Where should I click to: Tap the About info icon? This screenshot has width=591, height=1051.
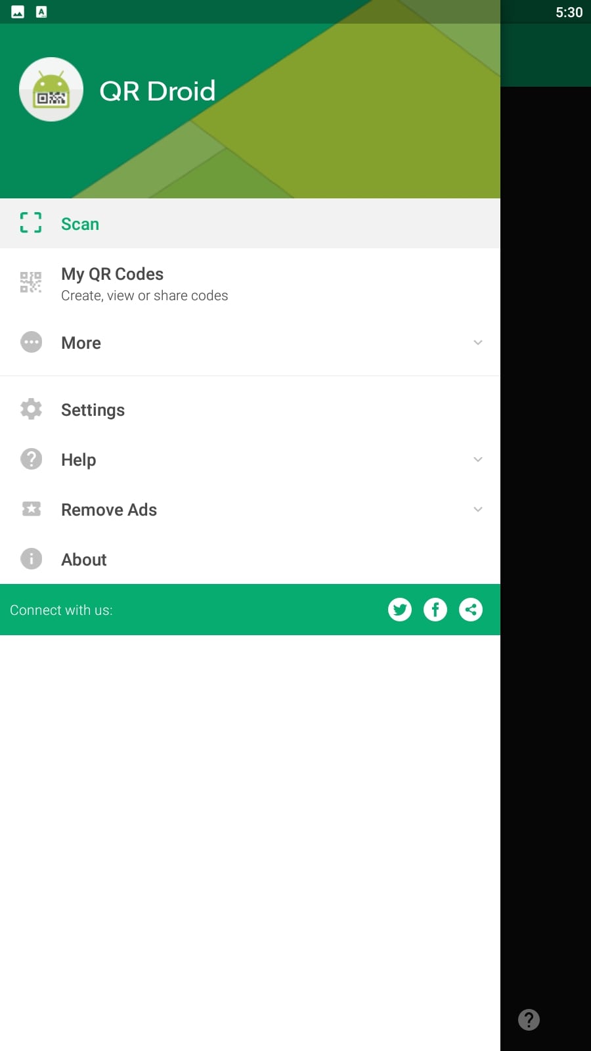coord(31,559)
